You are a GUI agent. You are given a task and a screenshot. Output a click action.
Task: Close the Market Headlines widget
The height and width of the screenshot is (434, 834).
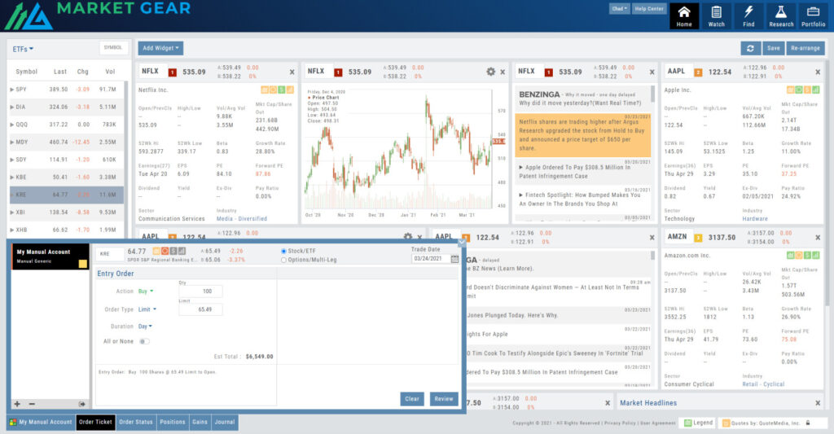(818, 403)
